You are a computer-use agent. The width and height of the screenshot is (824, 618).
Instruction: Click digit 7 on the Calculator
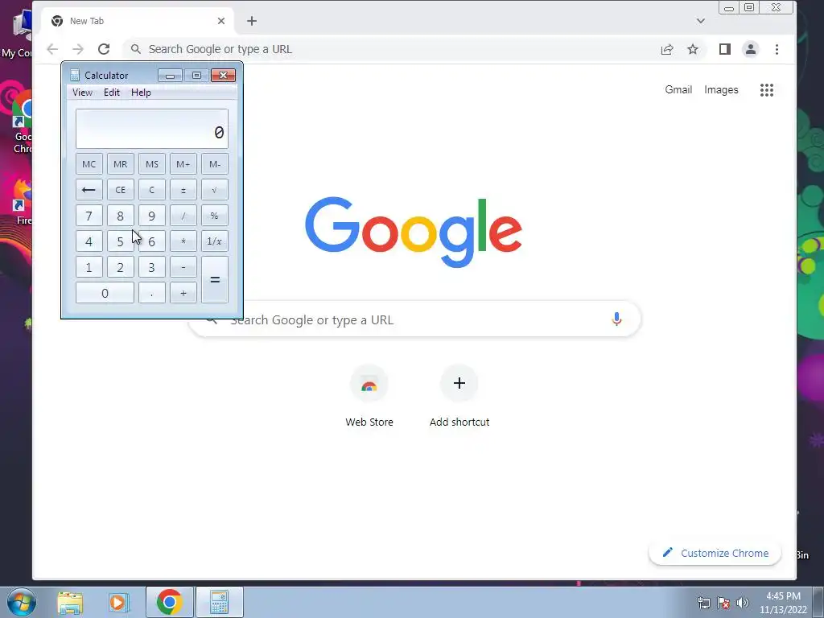click(x=89, y=216)
